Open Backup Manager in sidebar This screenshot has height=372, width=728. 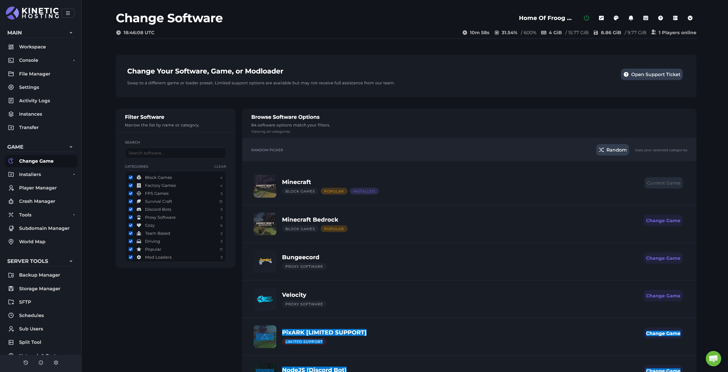(41, 275)
